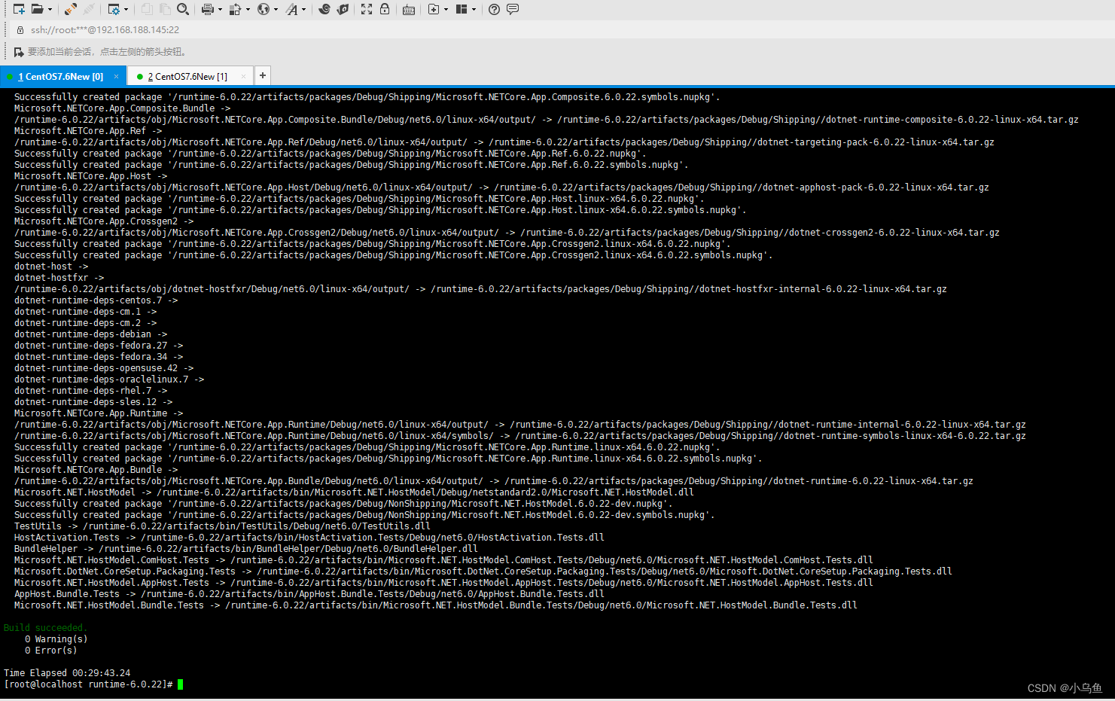This screenshot has height=701, width=1115.
Task: Open the Help question-mark icon
Action: [494, 9]
